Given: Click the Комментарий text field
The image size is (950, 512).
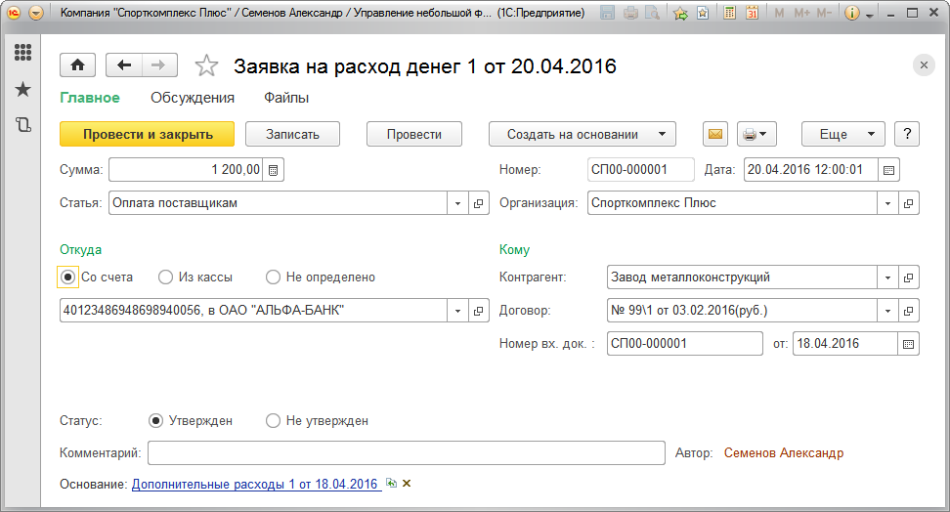Looking at the screenshot, I should pyautogui.click(x=407, y=452).
